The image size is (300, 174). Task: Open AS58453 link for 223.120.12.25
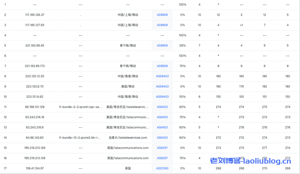pos(162,76)
